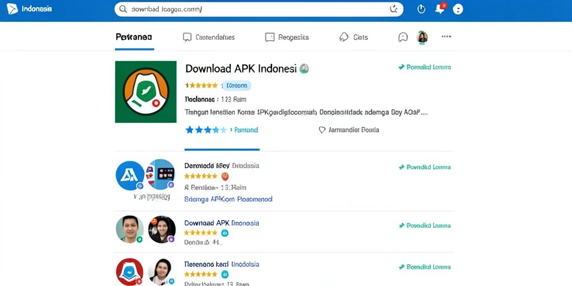Click the refresh icon inside search bar
The width and height of the screenshot is (572, 286).
(x=394, y=9)
